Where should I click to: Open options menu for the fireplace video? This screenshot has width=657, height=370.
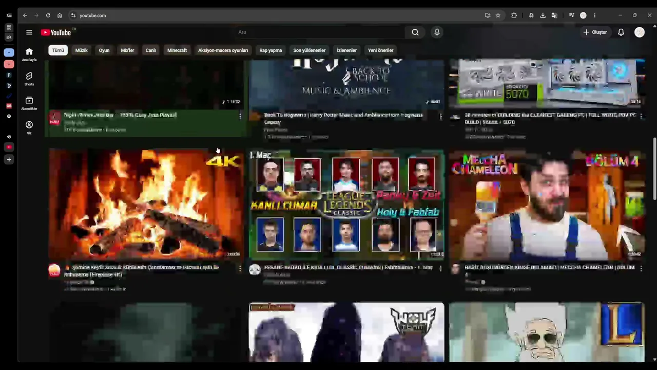[240, 268]
